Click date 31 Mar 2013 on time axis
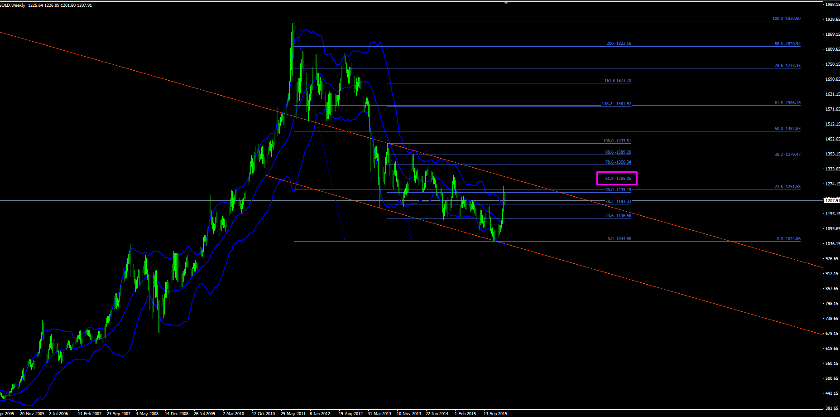Viewport: 840px width, 417px height. [x=379, y=414]
